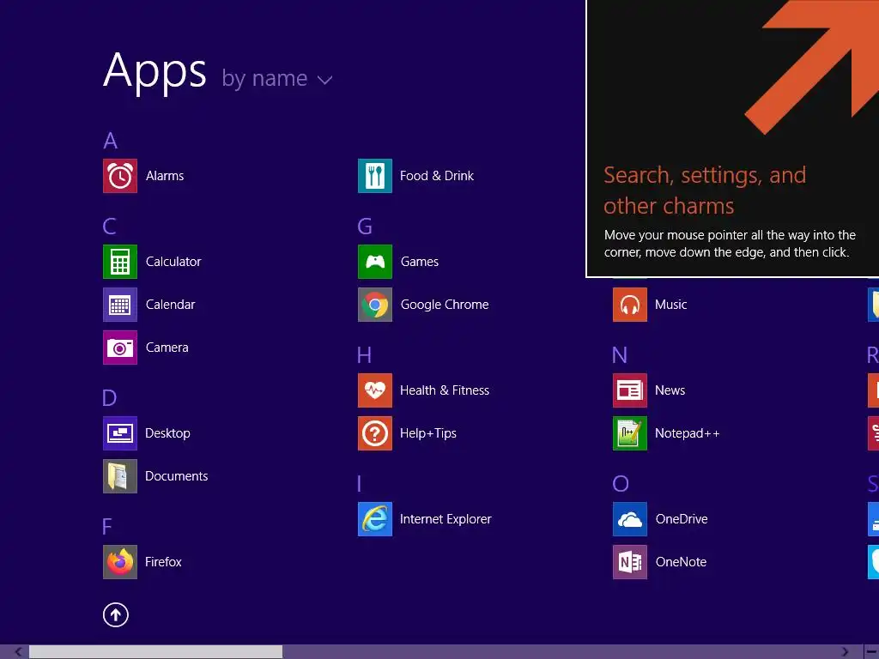
Task: Open the Help+Tips icon
Action: (x=375, y=433)
